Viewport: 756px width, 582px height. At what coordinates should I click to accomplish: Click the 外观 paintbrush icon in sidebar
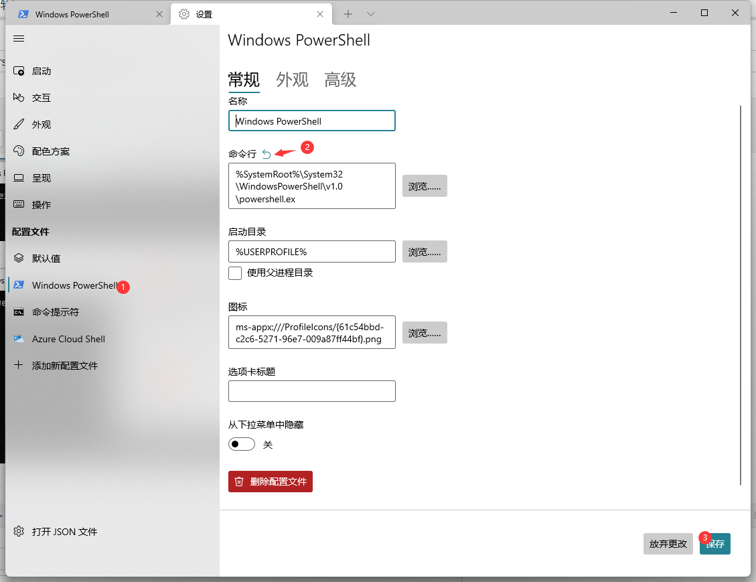[19, 125]
